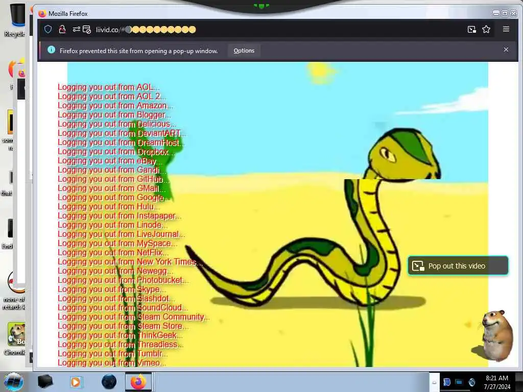Click the tracking protection shield icon

[x=48, y=29]
